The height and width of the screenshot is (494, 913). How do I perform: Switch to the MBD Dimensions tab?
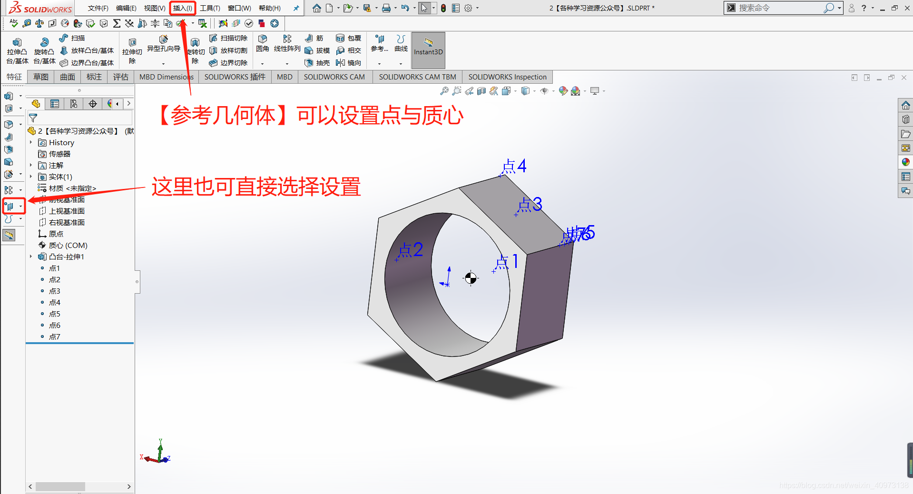(x=167, y=77)
